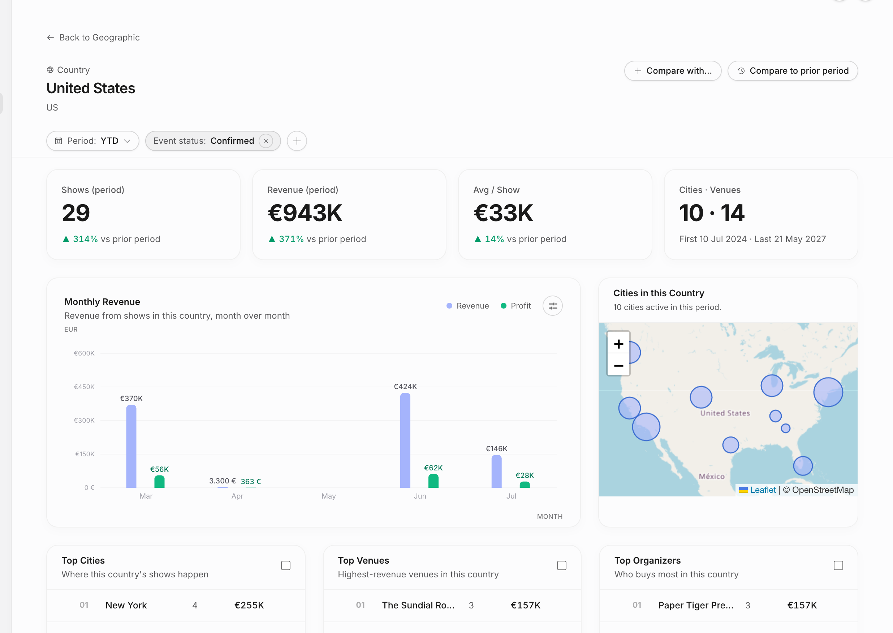Click the Shows (period) card
Screen dimensions: 893x633
[x=143, y=214]
